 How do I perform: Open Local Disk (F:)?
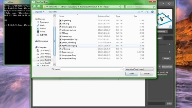click(x=45, y=60)
